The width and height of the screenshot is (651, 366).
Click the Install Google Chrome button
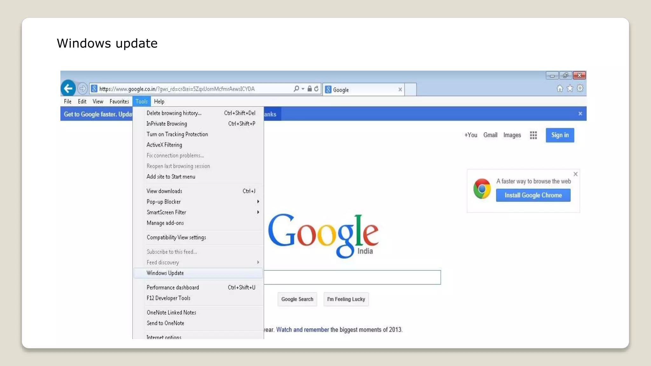point(533,195)
